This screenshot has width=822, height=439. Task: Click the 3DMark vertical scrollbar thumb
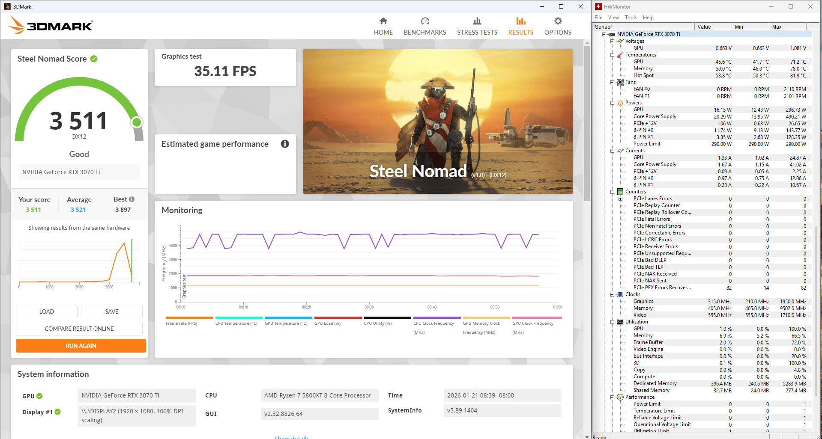[x=587, y=123]
